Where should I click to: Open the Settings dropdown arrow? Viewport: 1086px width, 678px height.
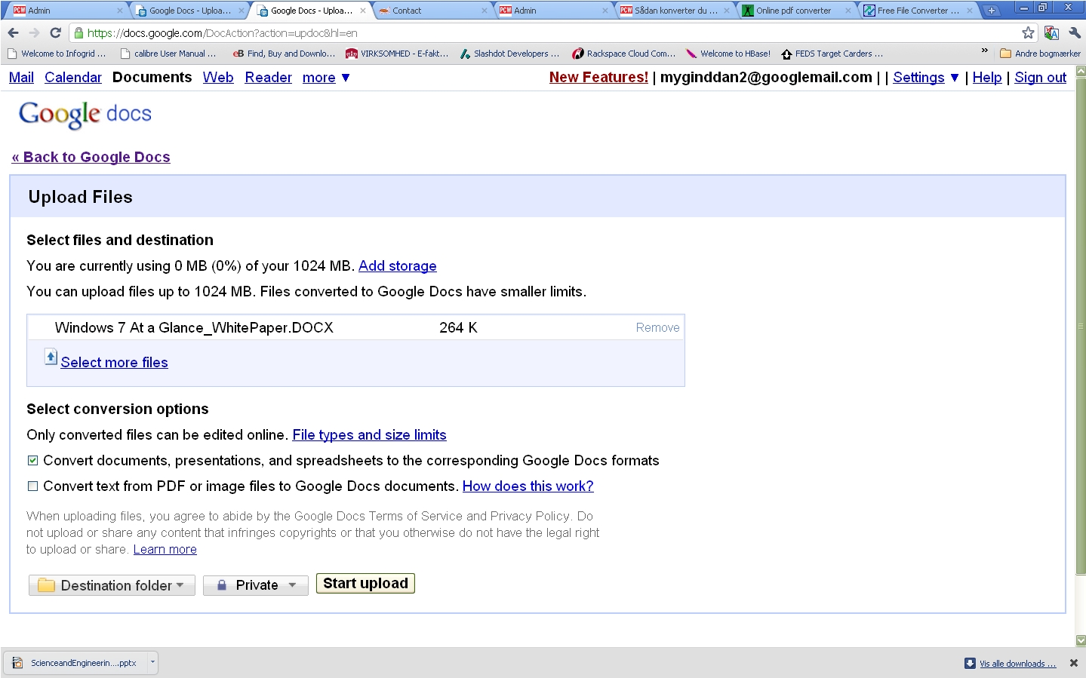coord(955,78)
